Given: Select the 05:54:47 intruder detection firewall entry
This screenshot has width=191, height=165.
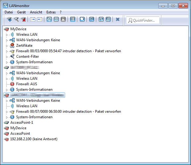Looking at the screenshot, I should pos(68,51).
